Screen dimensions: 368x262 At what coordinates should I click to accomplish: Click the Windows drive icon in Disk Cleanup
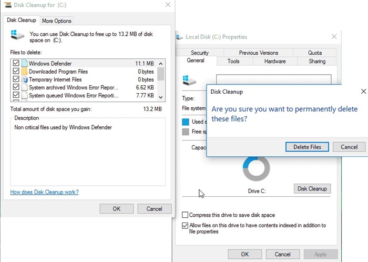tap(17, 35)
